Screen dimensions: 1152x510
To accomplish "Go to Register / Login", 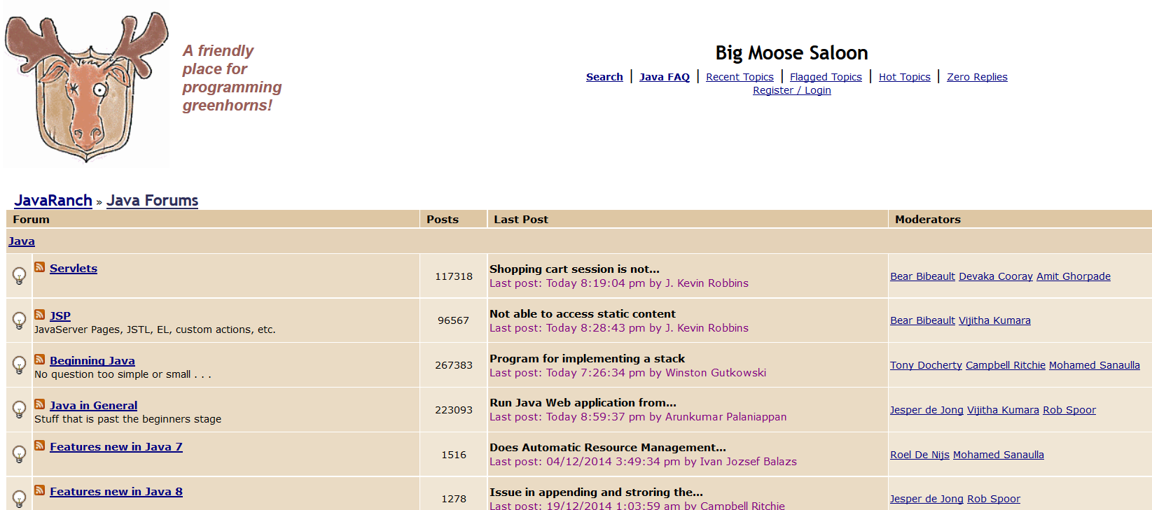I will (x=792, y=90).
